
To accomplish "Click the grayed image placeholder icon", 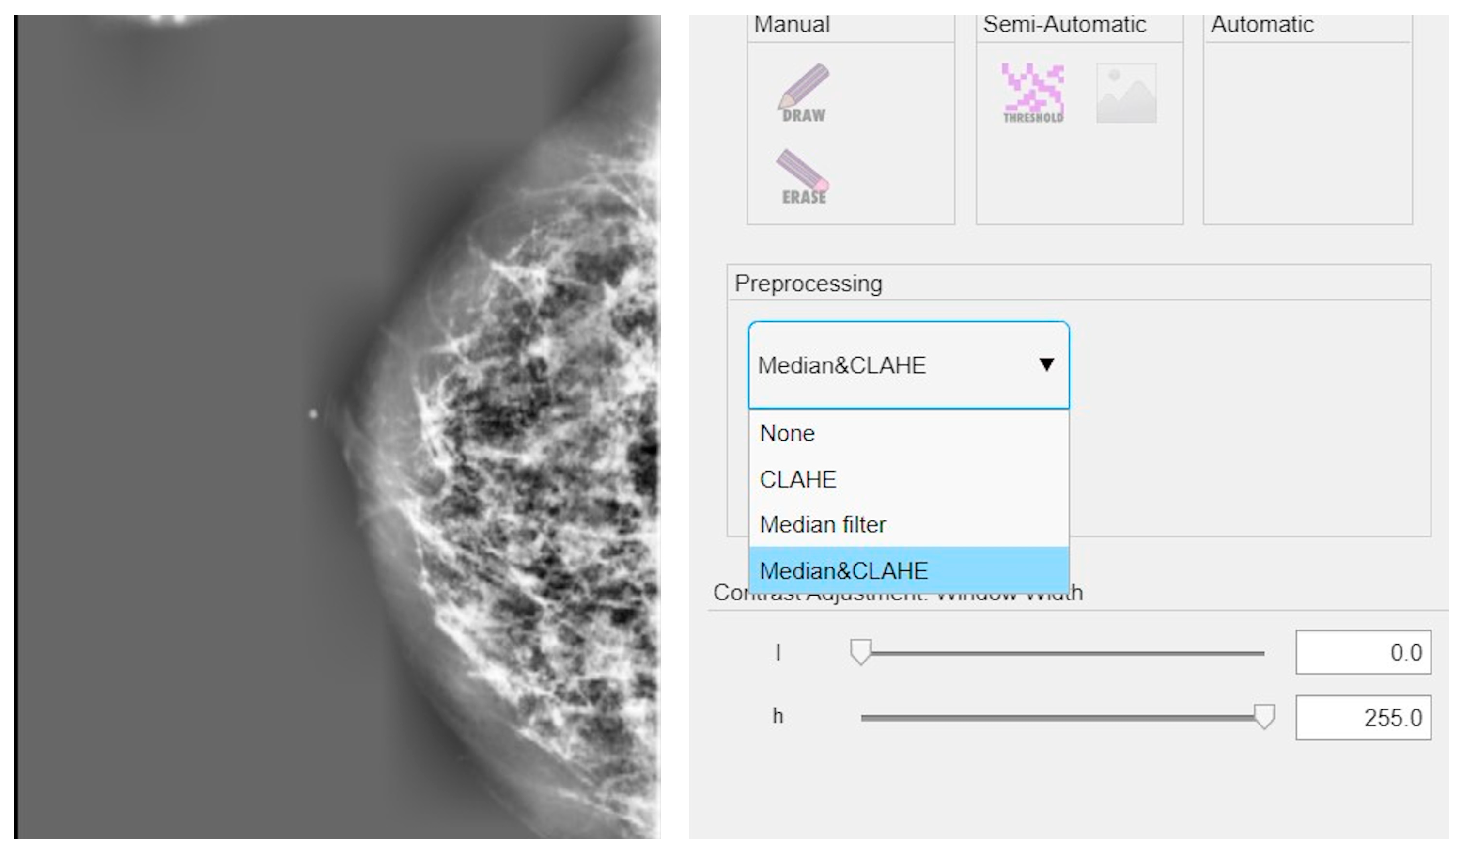I will coord(1126,94).
